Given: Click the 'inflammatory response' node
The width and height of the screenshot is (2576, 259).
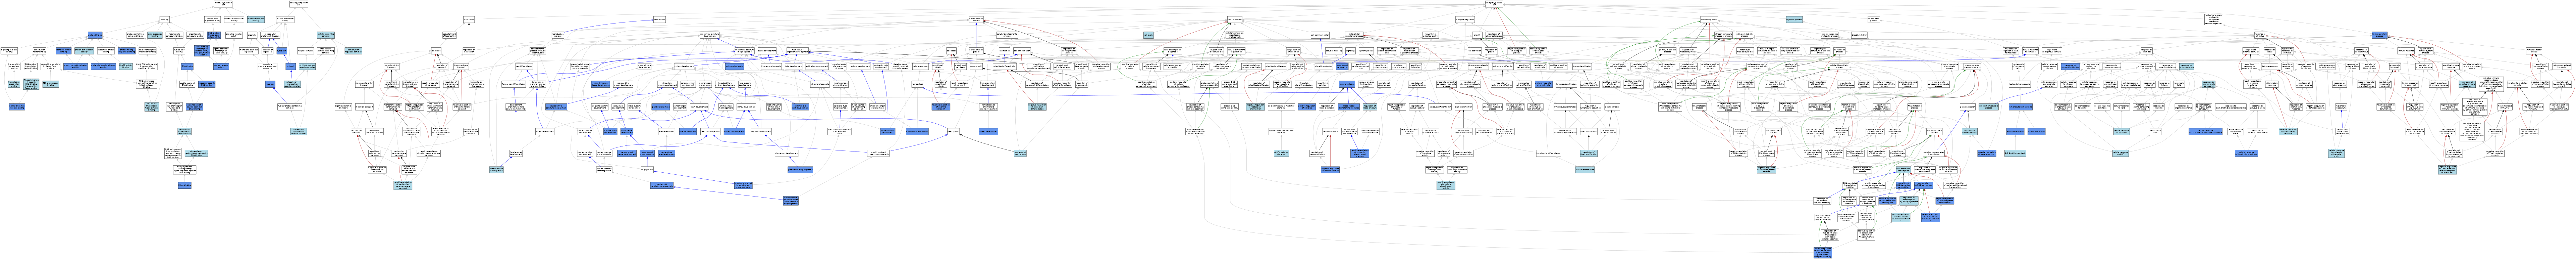Looking at the screenshot, I should point(2272,84).
